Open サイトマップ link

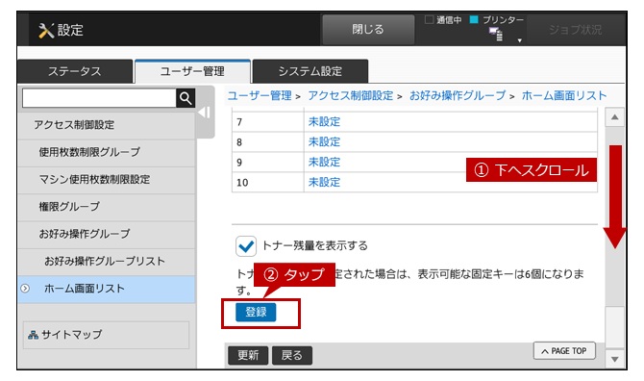(x=106, y=335)
